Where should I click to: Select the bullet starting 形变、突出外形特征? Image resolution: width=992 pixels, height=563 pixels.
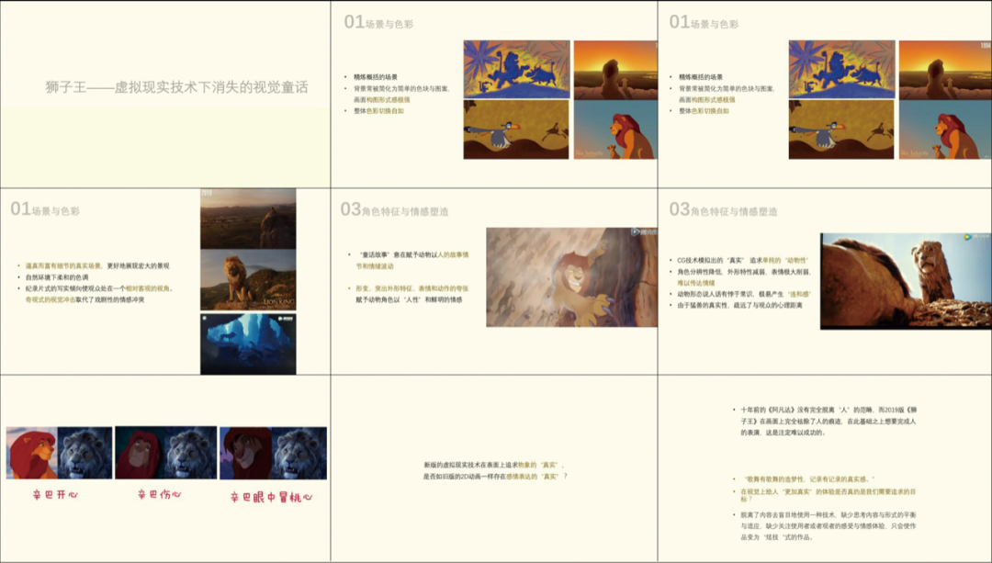tap(411, 294)
